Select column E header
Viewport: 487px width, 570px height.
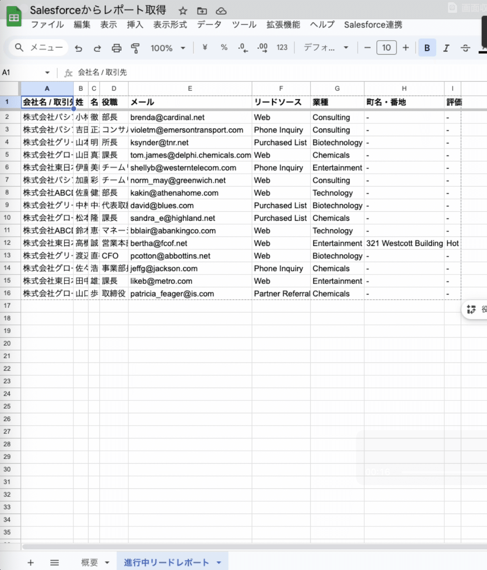coord(190,88)
